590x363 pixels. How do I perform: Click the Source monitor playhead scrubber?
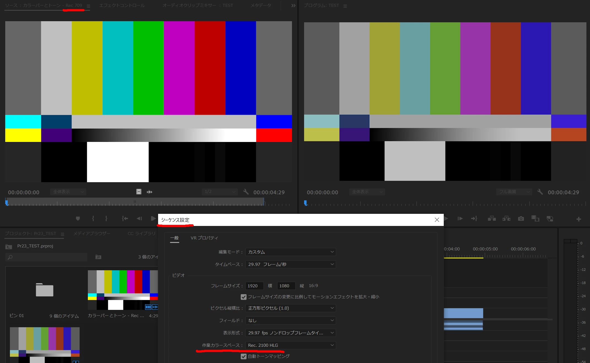(7, 203)
